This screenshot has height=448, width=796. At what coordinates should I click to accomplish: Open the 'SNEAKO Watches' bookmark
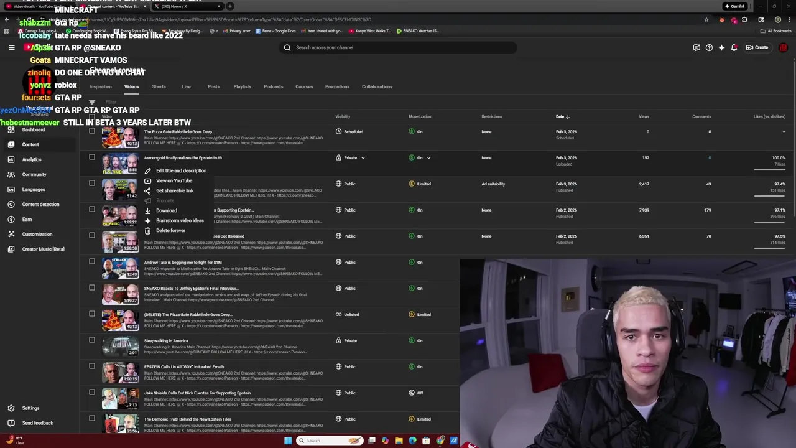(x=418, y=31)
